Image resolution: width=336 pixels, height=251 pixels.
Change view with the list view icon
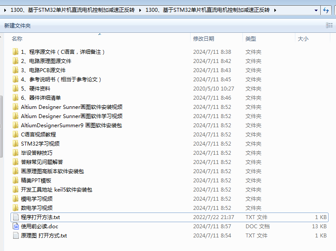329,25
